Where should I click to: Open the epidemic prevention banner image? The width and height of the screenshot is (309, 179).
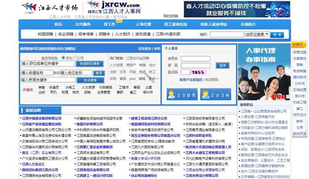coord(237,9)
